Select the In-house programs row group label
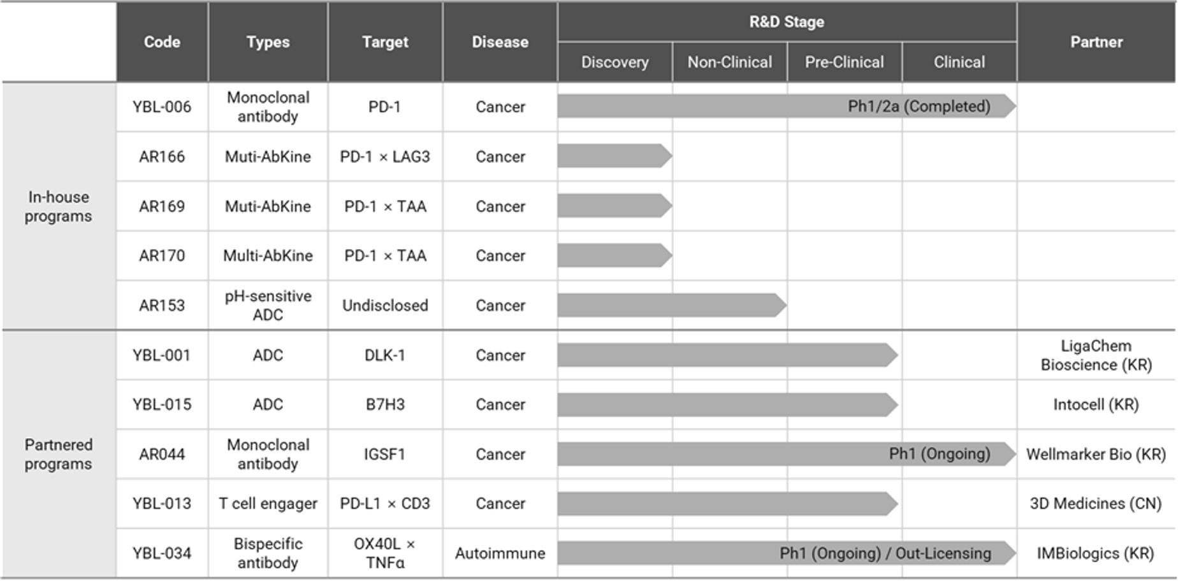The image size is (1178, 582). pos(58,206)
